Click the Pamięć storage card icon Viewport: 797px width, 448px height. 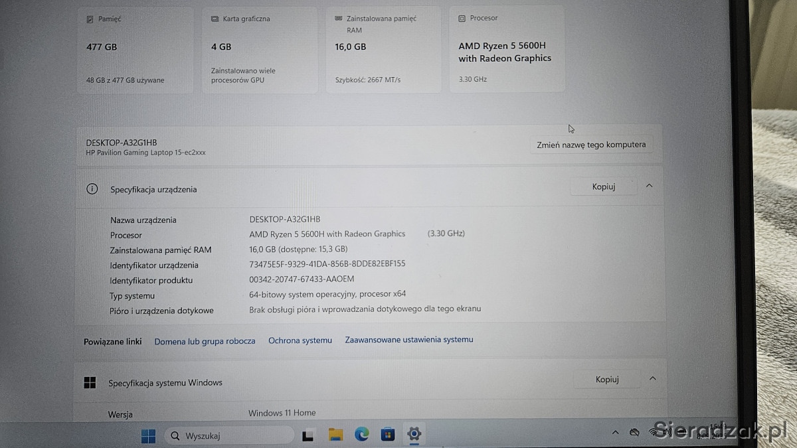click(x=90, y=19)
